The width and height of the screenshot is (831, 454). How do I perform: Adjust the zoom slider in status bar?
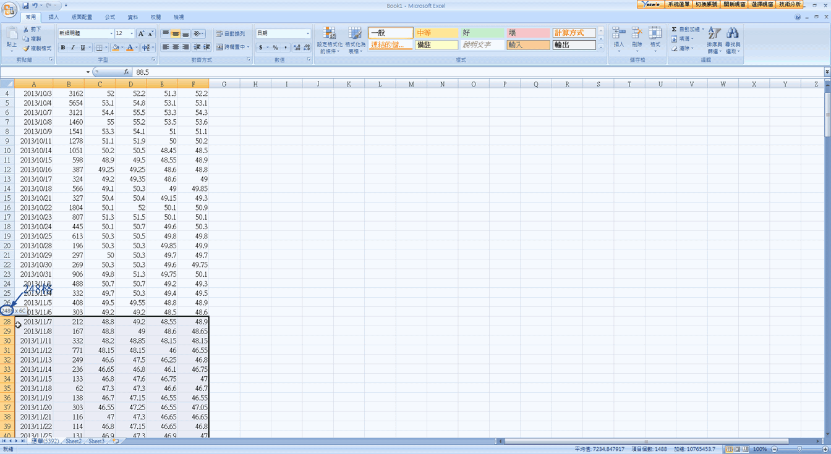(x=799, y=449)
